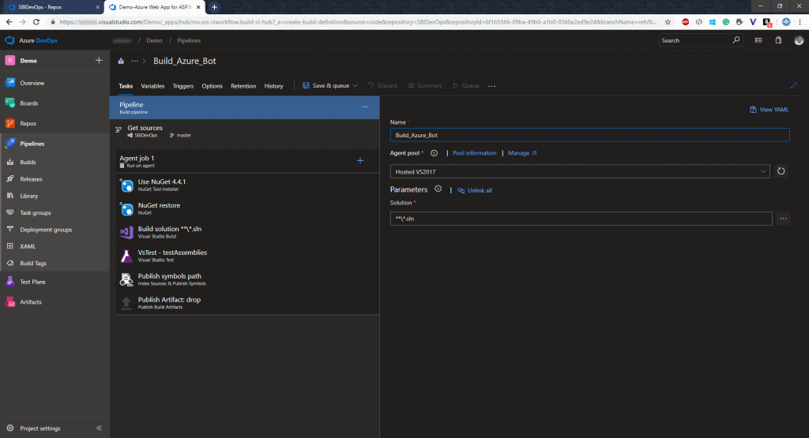Browse for solution with ellipsis button
Screen dimensions: 809x438
783,219
